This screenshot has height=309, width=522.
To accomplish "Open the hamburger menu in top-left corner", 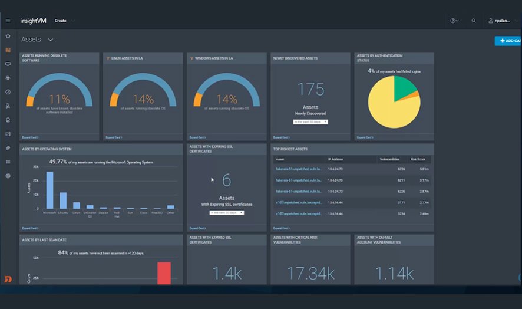I will (8, 21).
